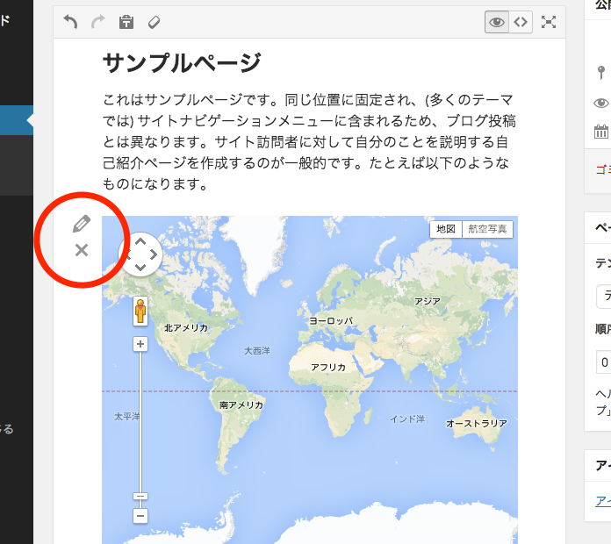The height and width of the screenshot is (544, 611).
Task: Click the red trash link in publish box
Action: coord(602,168)
